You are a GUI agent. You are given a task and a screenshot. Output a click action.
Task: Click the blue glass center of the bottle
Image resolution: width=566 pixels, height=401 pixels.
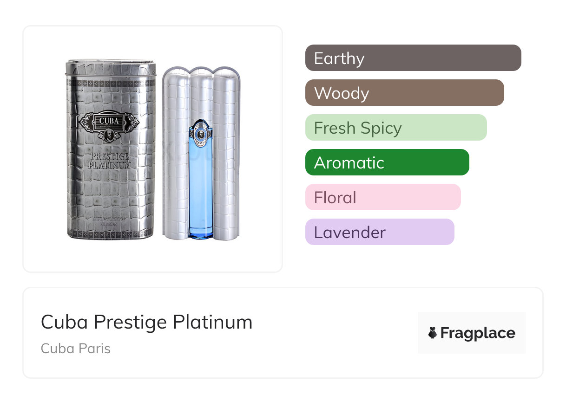(201, 195)
